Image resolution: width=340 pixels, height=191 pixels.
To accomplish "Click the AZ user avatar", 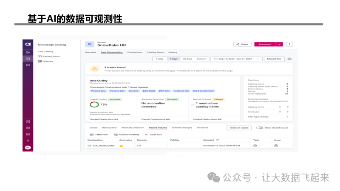I will click(x=28, y=148).
